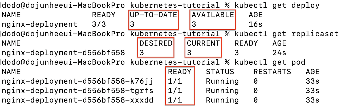
Task: Click restarts count 0 for pod tgrfs
Action: (x=256, y=91)
